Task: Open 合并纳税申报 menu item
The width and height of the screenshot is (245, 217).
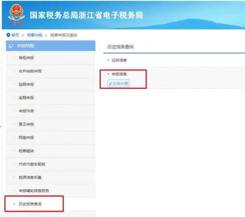Action: pos(51,71)
